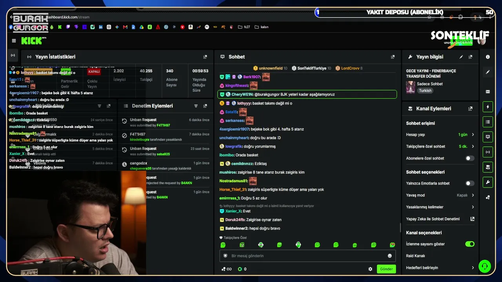Click the 00:59:53 stream duration stat

tap(200, 80)
